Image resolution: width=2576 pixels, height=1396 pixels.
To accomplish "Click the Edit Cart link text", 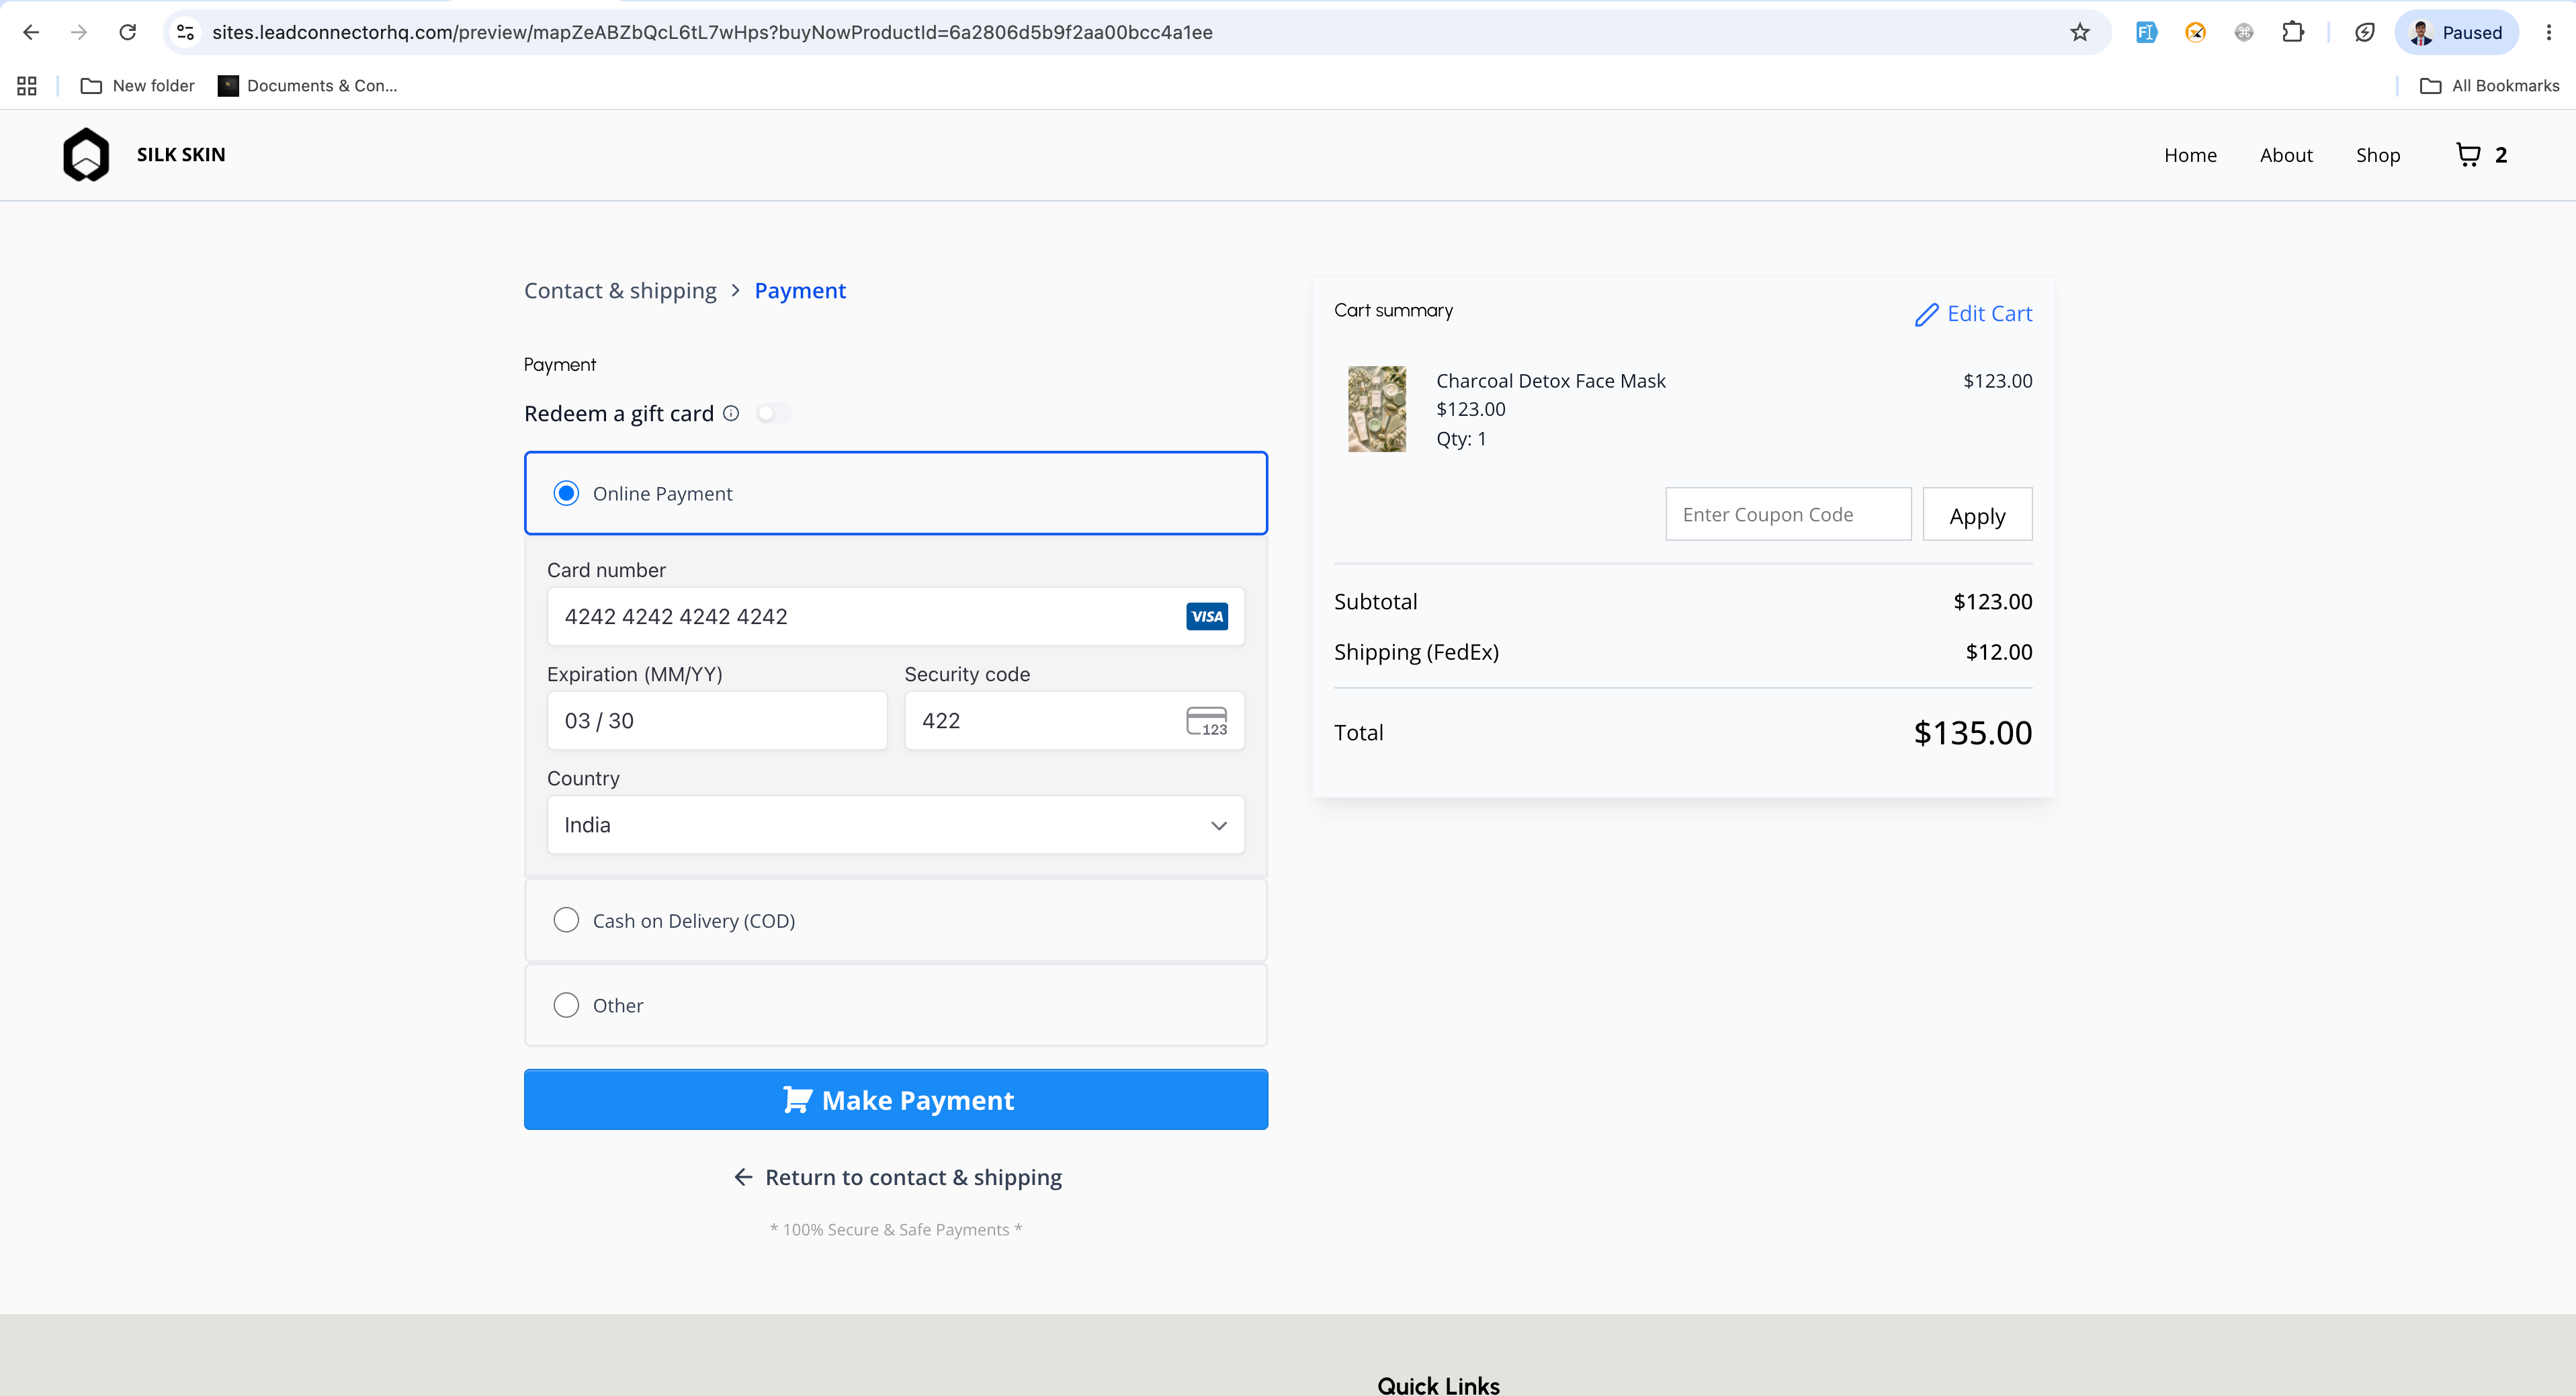I will coord(1989,314).
